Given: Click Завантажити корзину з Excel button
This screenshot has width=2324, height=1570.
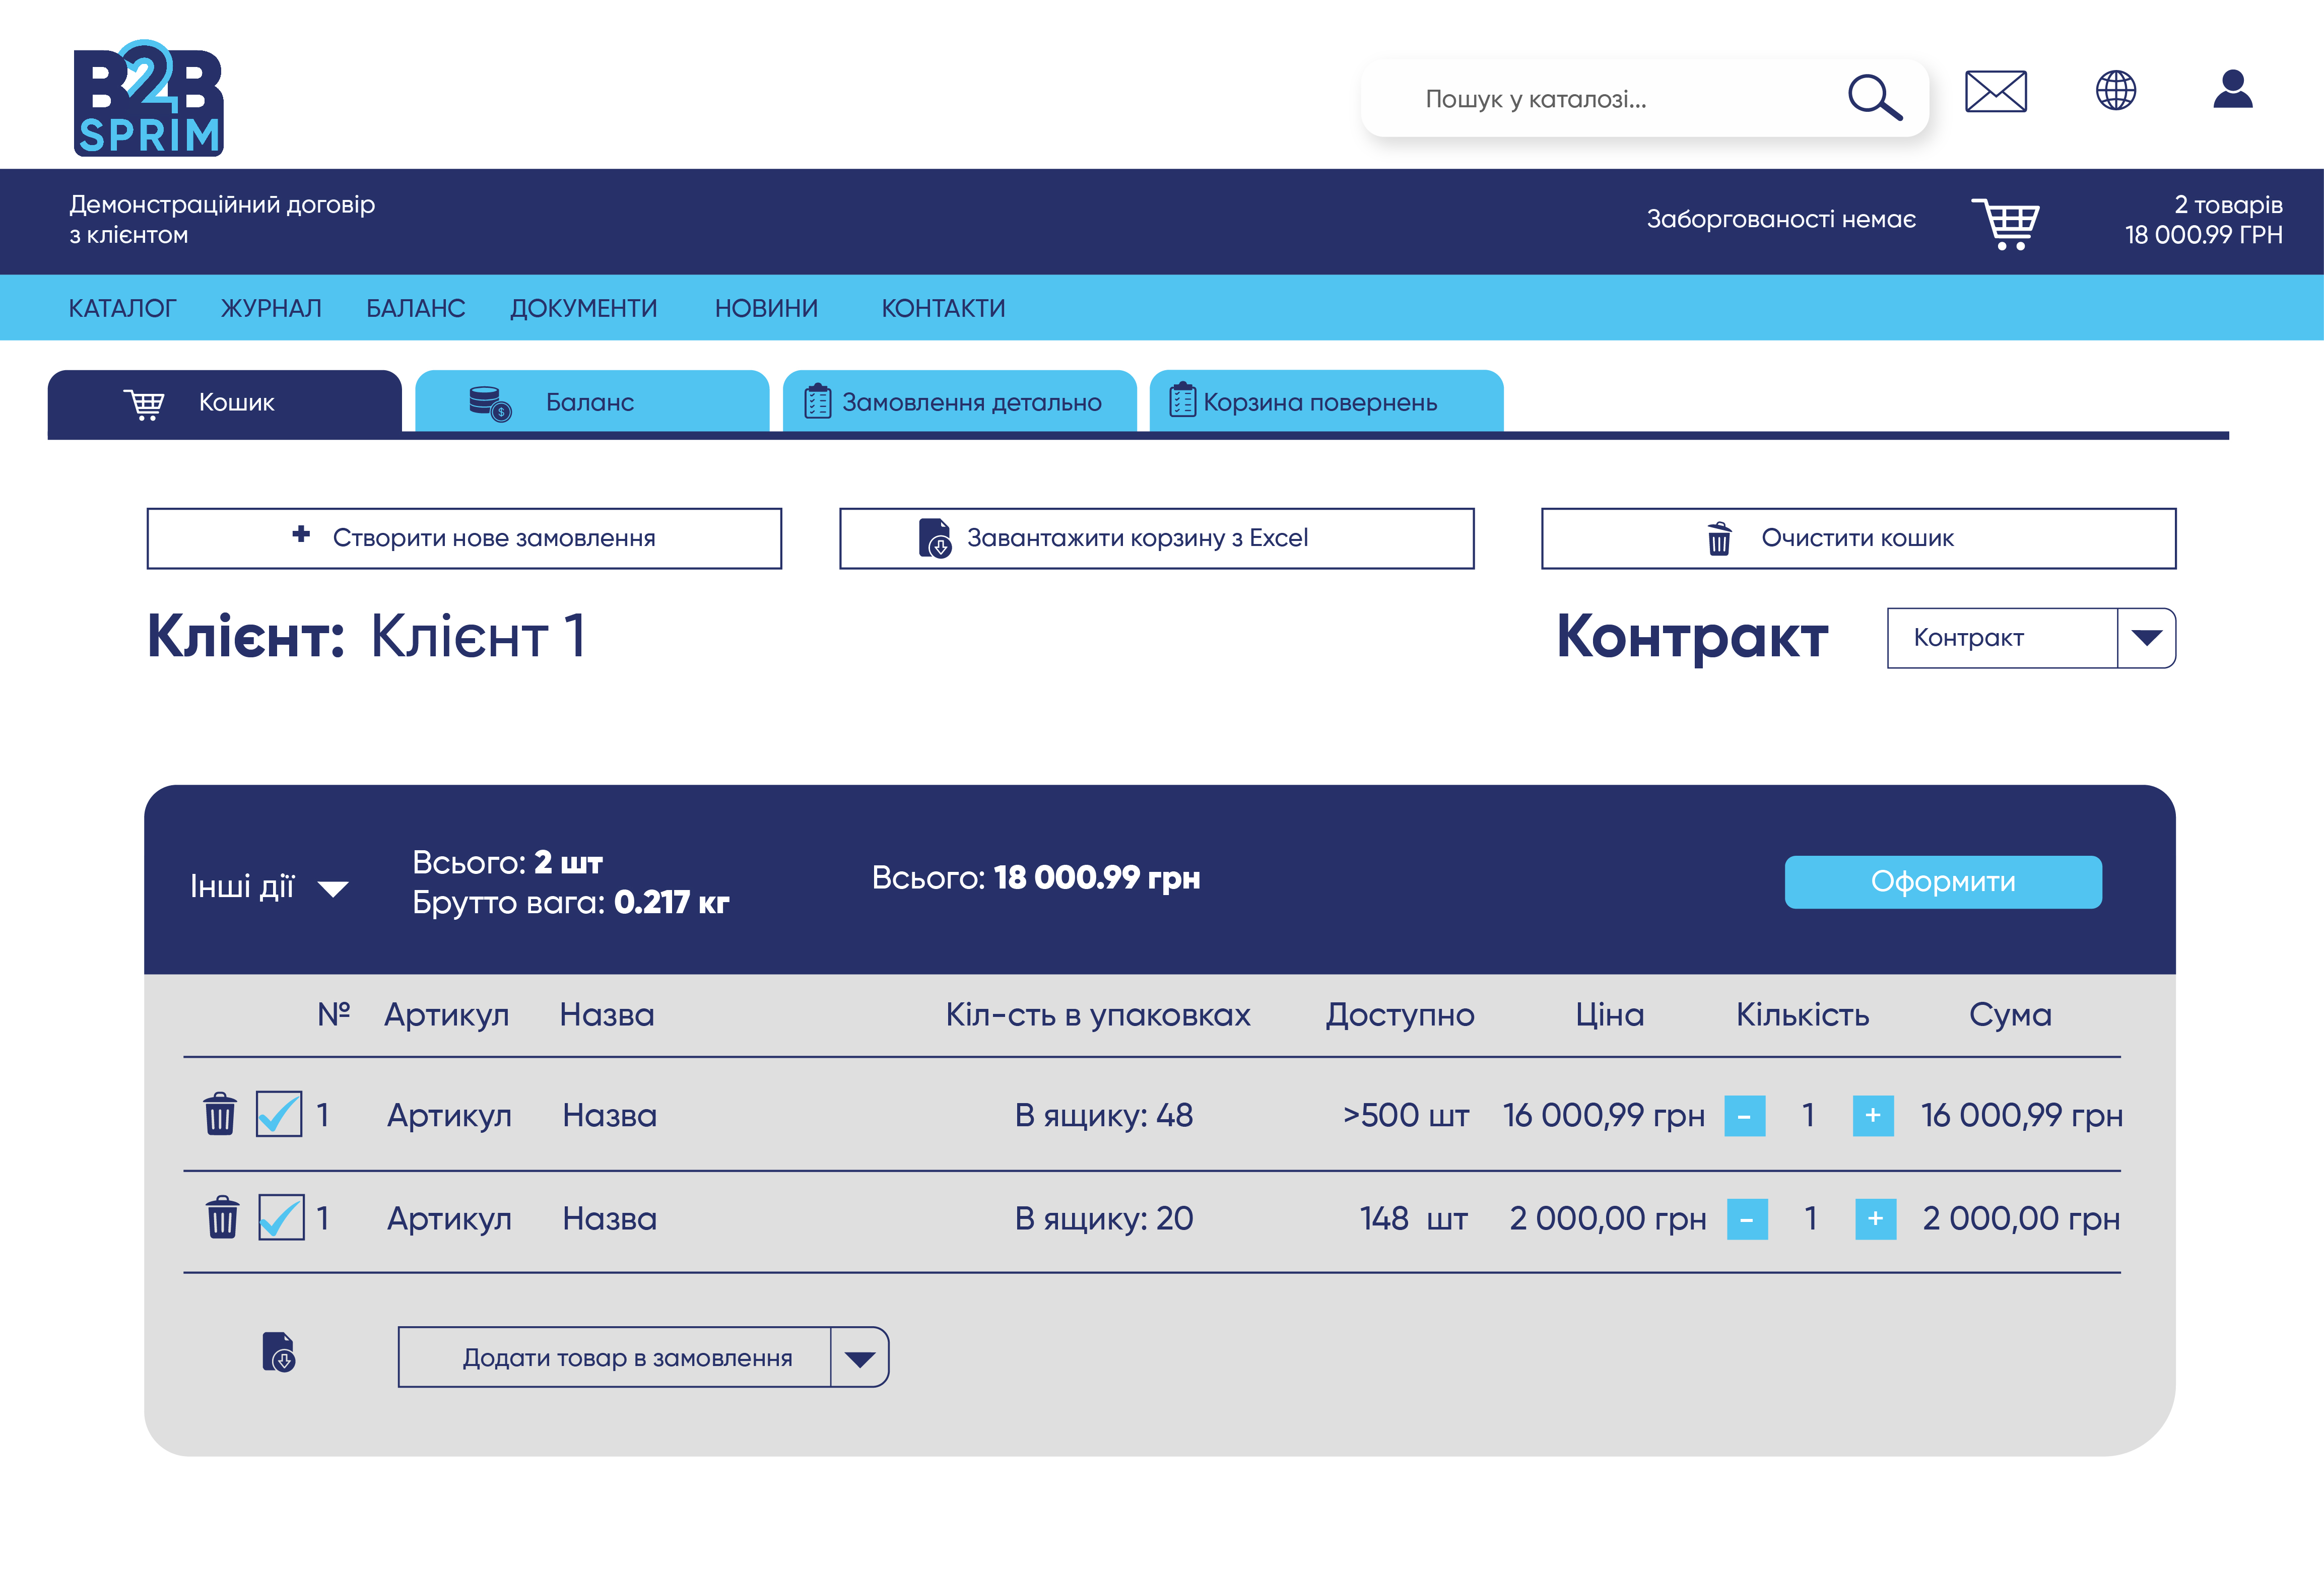Looking at the screenshot, I should [1157, 538].
